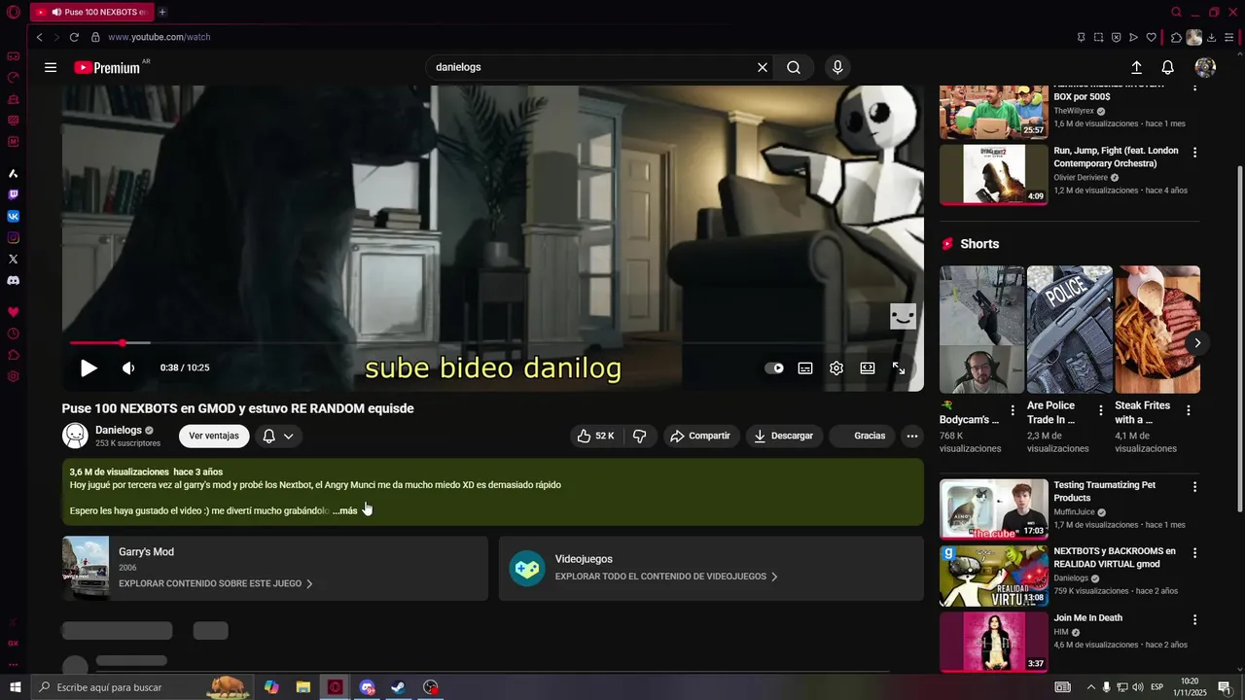Open options for Run, Jump, Fight video
Screen dimensions: 1245x700
pyautogui.click(x=1194, y=153)
